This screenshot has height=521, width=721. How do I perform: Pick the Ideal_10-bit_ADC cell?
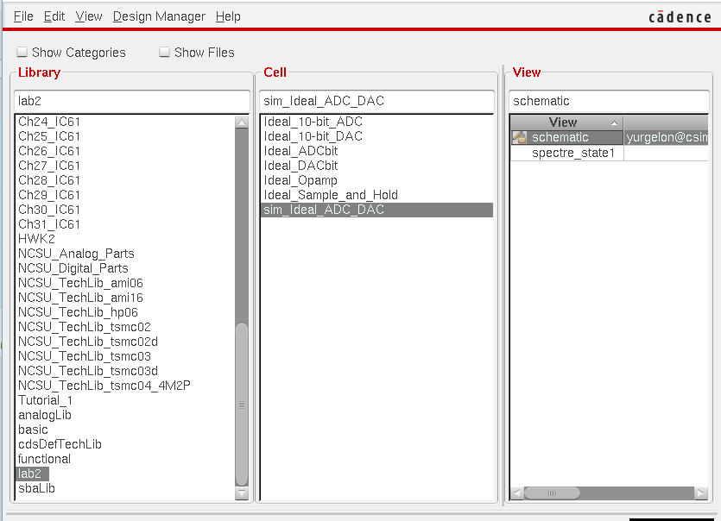point(313,122)
